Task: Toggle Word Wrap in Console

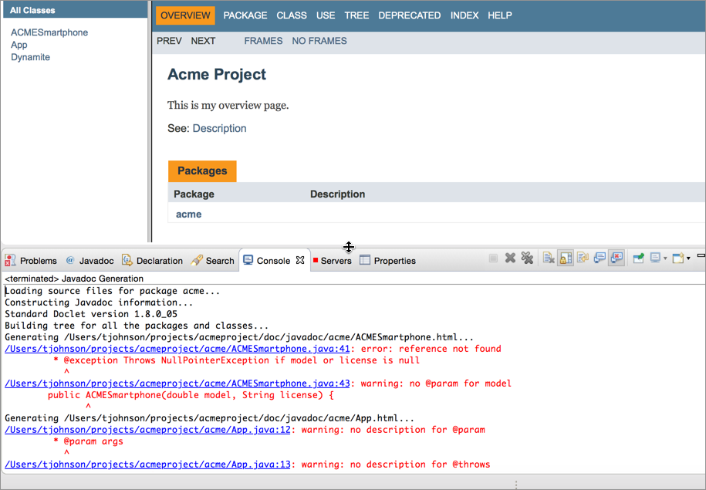Action: (x=583, y=259)
